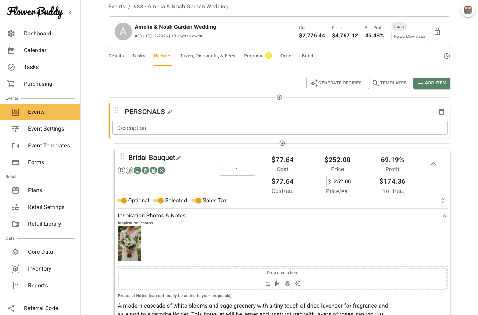
Task: Open the photo library icon in drop zone
Action: pyautogui.click(x=278, y=283)
